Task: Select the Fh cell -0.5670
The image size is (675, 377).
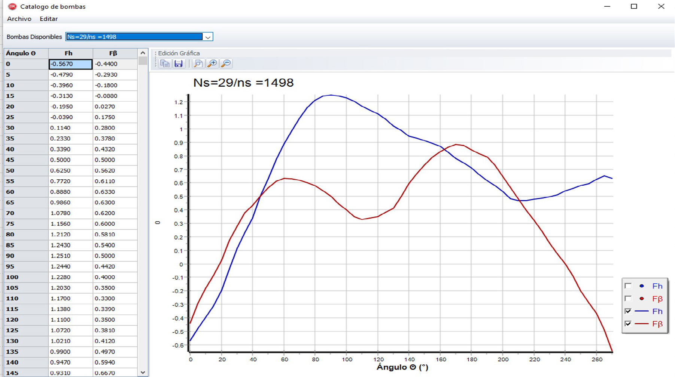Action: pyautogui.click(x=70, y=64)
